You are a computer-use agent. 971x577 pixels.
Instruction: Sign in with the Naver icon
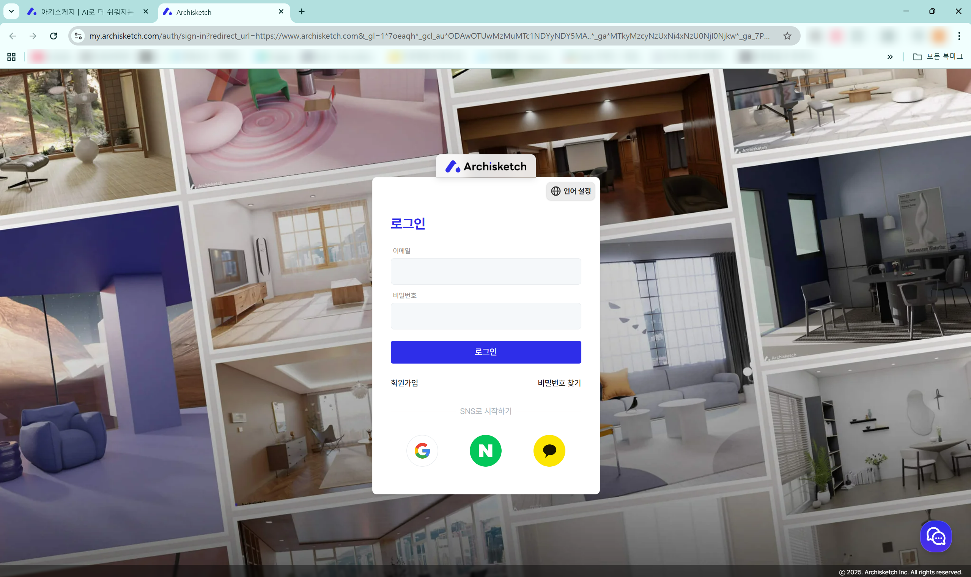485,451
